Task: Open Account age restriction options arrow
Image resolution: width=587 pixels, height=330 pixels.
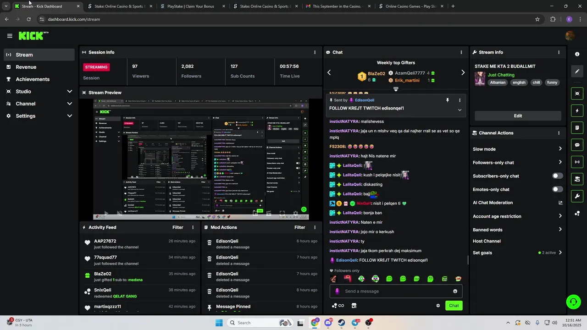Action: coord(560,216)
